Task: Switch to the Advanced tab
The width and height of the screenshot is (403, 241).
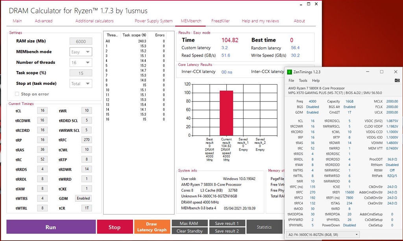Action: [x=43, y=21]
